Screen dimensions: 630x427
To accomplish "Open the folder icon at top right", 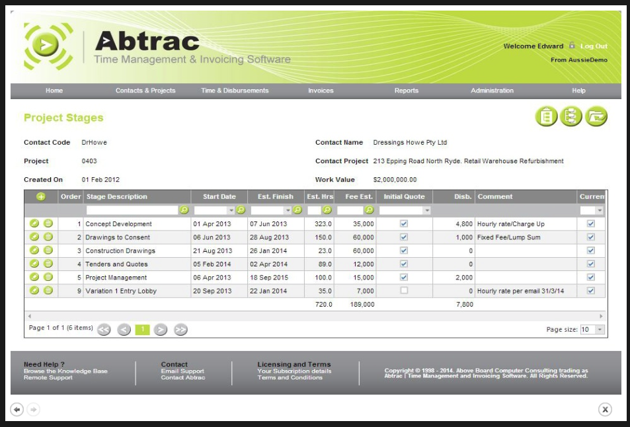I will [x=596, y=116].
